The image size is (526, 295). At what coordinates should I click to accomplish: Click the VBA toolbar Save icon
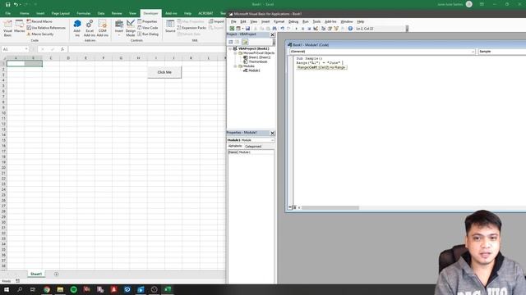(247, 29)
